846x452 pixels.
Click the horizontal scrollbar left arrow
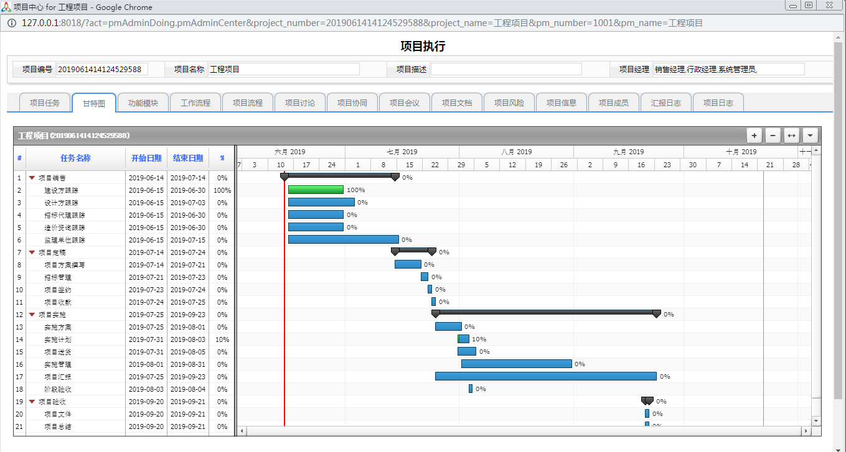242,431
